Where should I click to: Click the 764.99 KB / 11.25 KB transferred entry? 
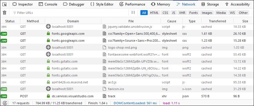click(59, 103)
